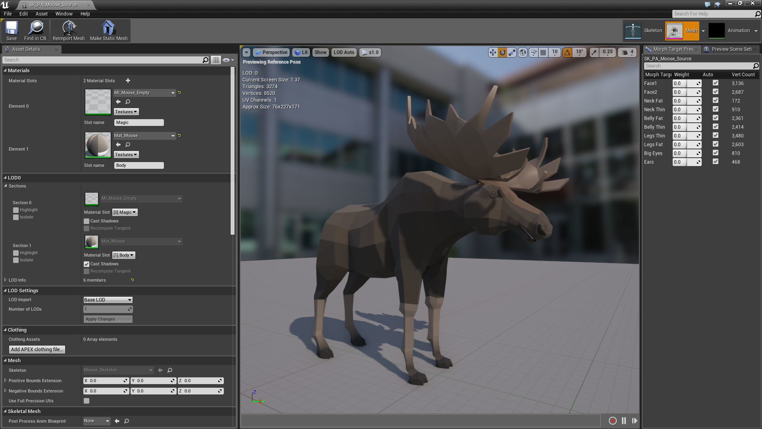Screen dimensions: 762x429
Task: Open playback speed x1.0 button
Action: point(370,52)
